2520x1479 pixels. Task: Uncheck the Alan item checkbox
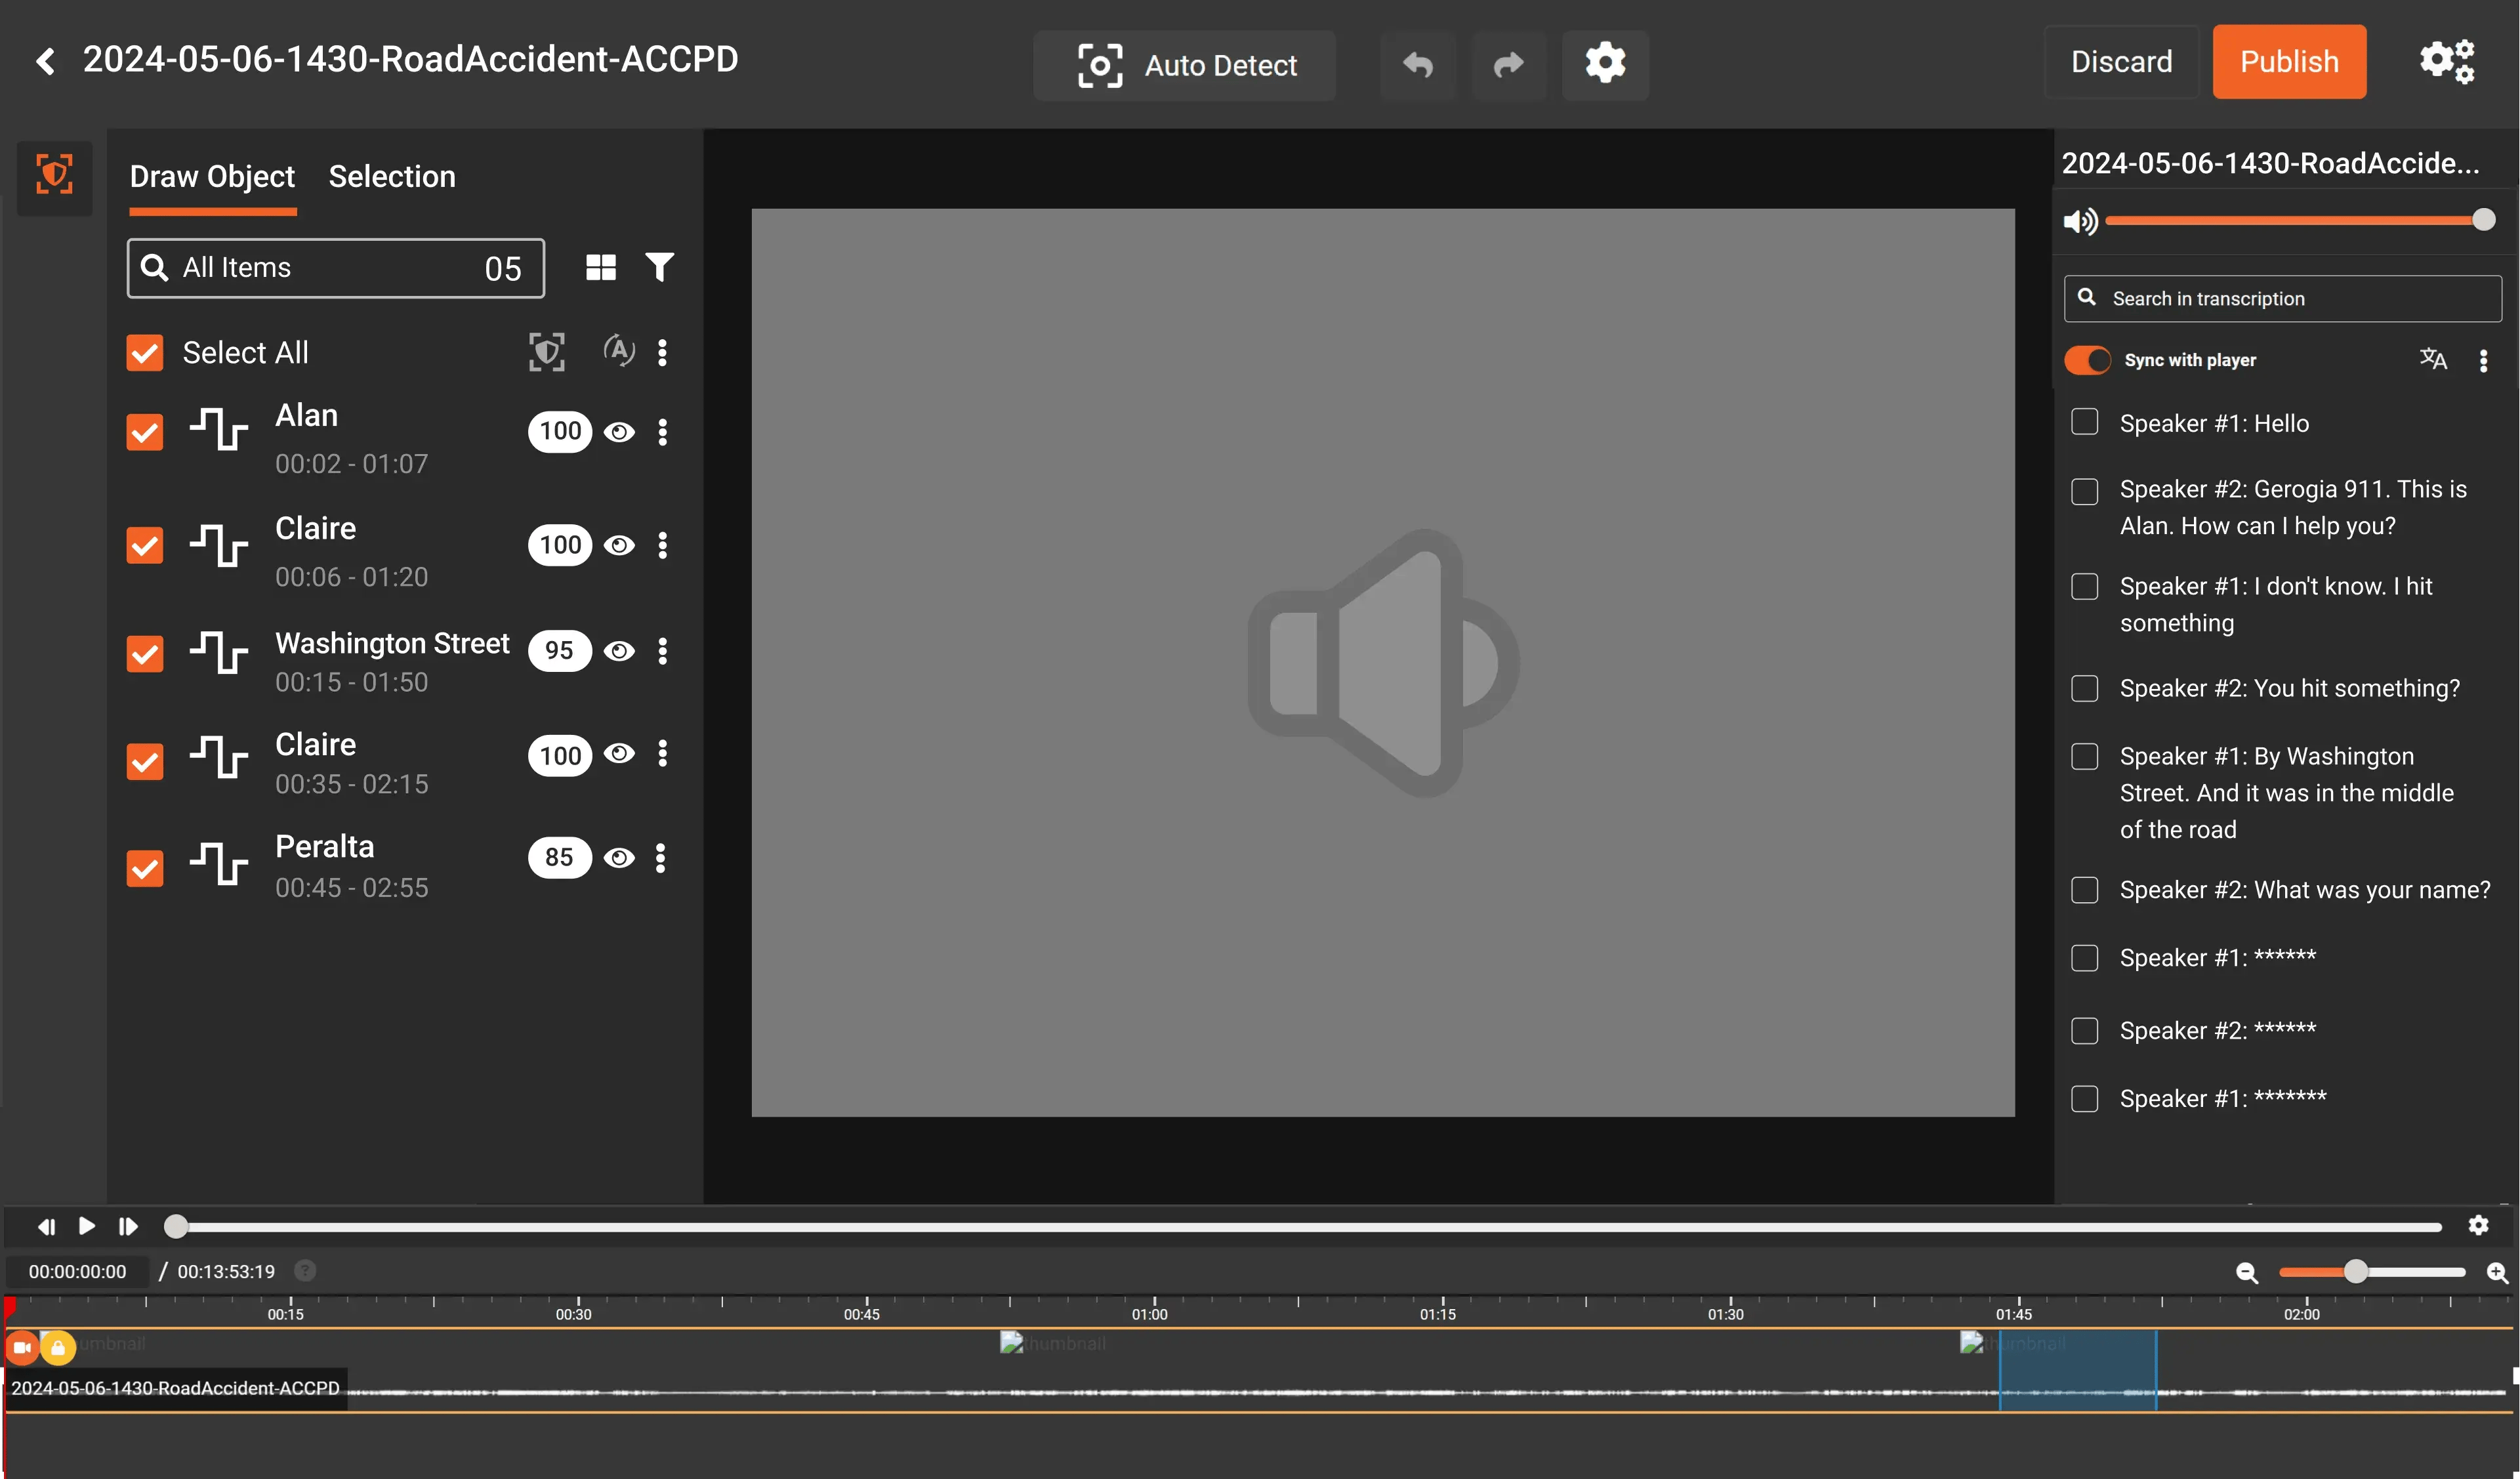[145, 432]
